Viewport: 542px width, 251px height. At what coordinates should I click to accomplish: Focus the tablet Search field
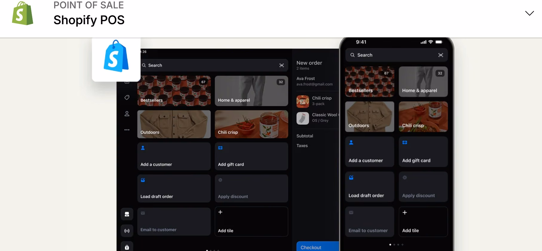pos(213,65)
